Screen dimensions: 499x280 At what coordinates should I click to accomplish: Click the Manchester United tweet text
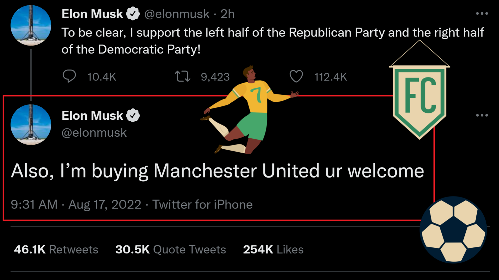[218, 171]
